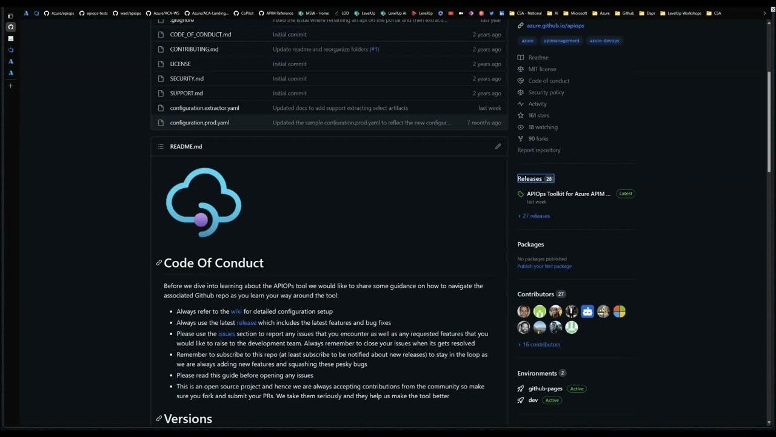
Task: Open azure.github.io/apiops website link
Action: click(x=555, y=25)
